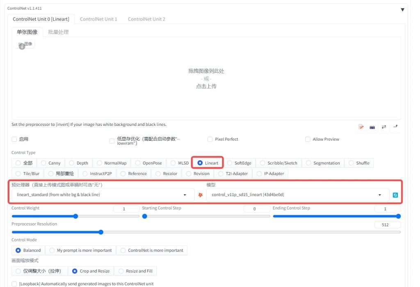
Task: Toggle the 低显存优化 lowvram checkbox
Action: click(112, 141)
